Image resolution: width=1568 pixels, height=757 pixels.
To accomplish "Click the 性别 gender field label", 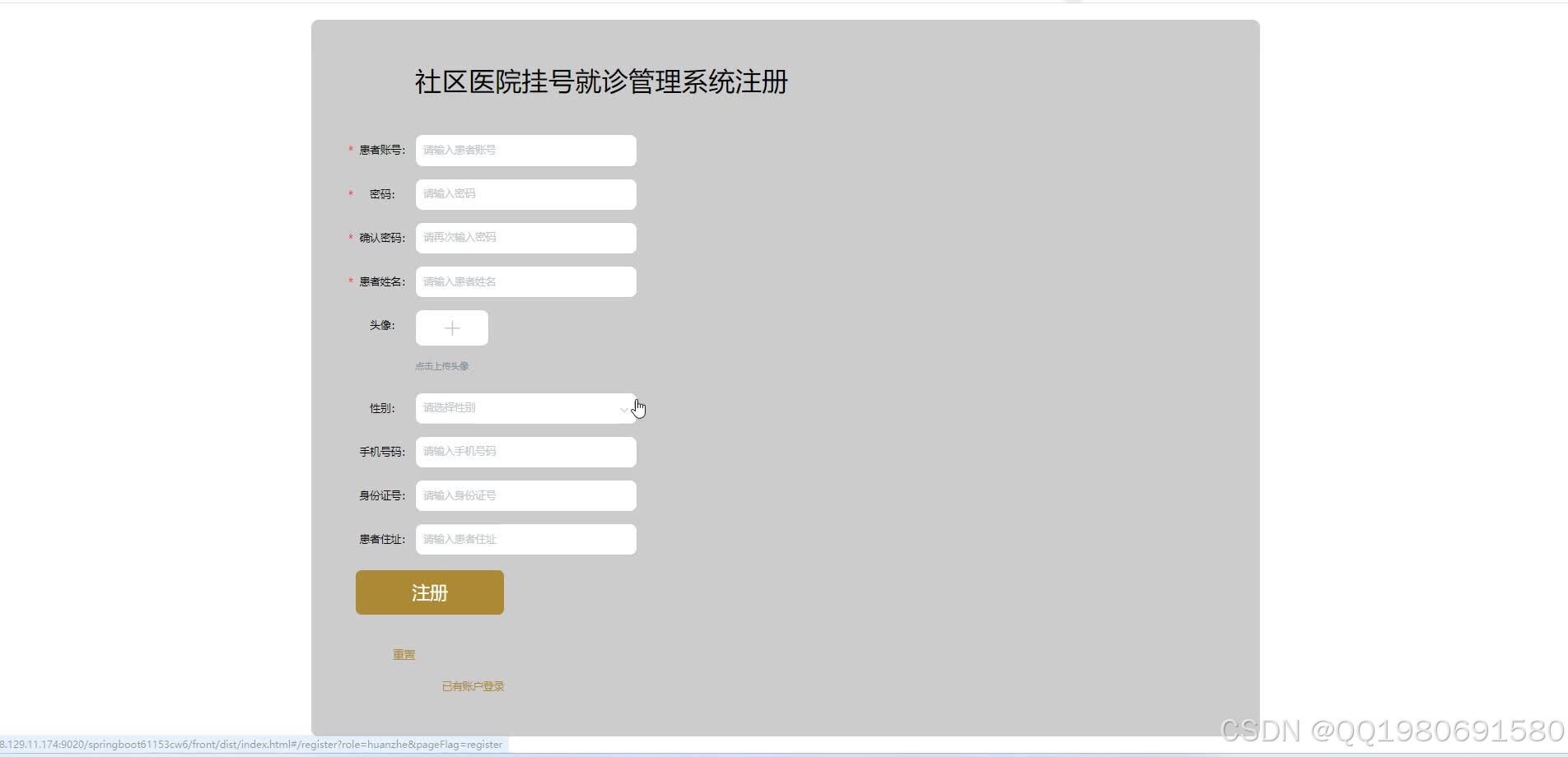I will coord(382,407).
